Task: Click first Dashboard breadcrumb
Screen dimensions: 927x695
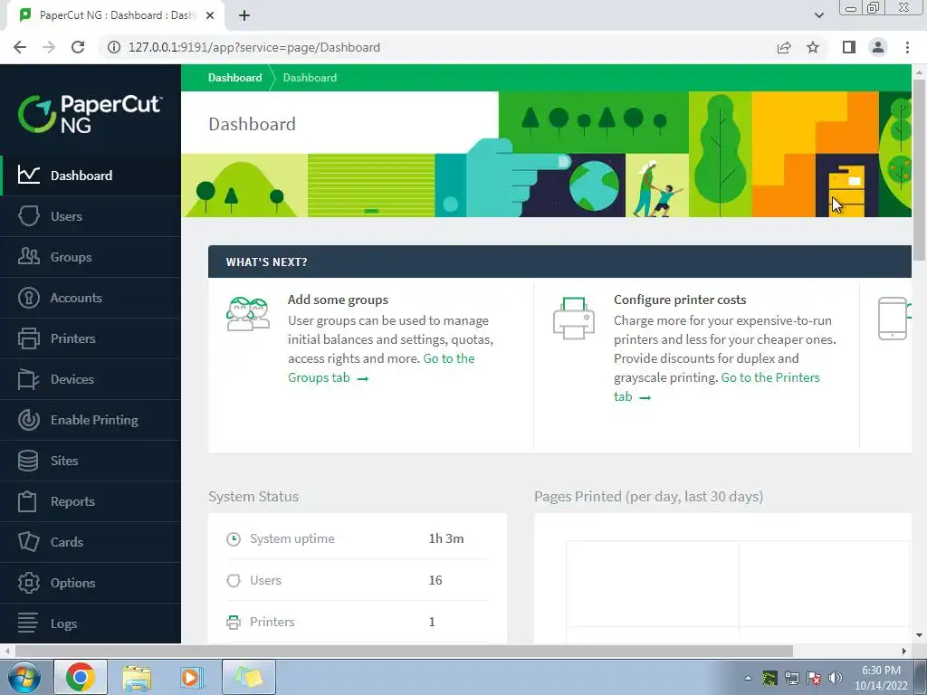Action: pyautogui.click(x=234, y=78)
